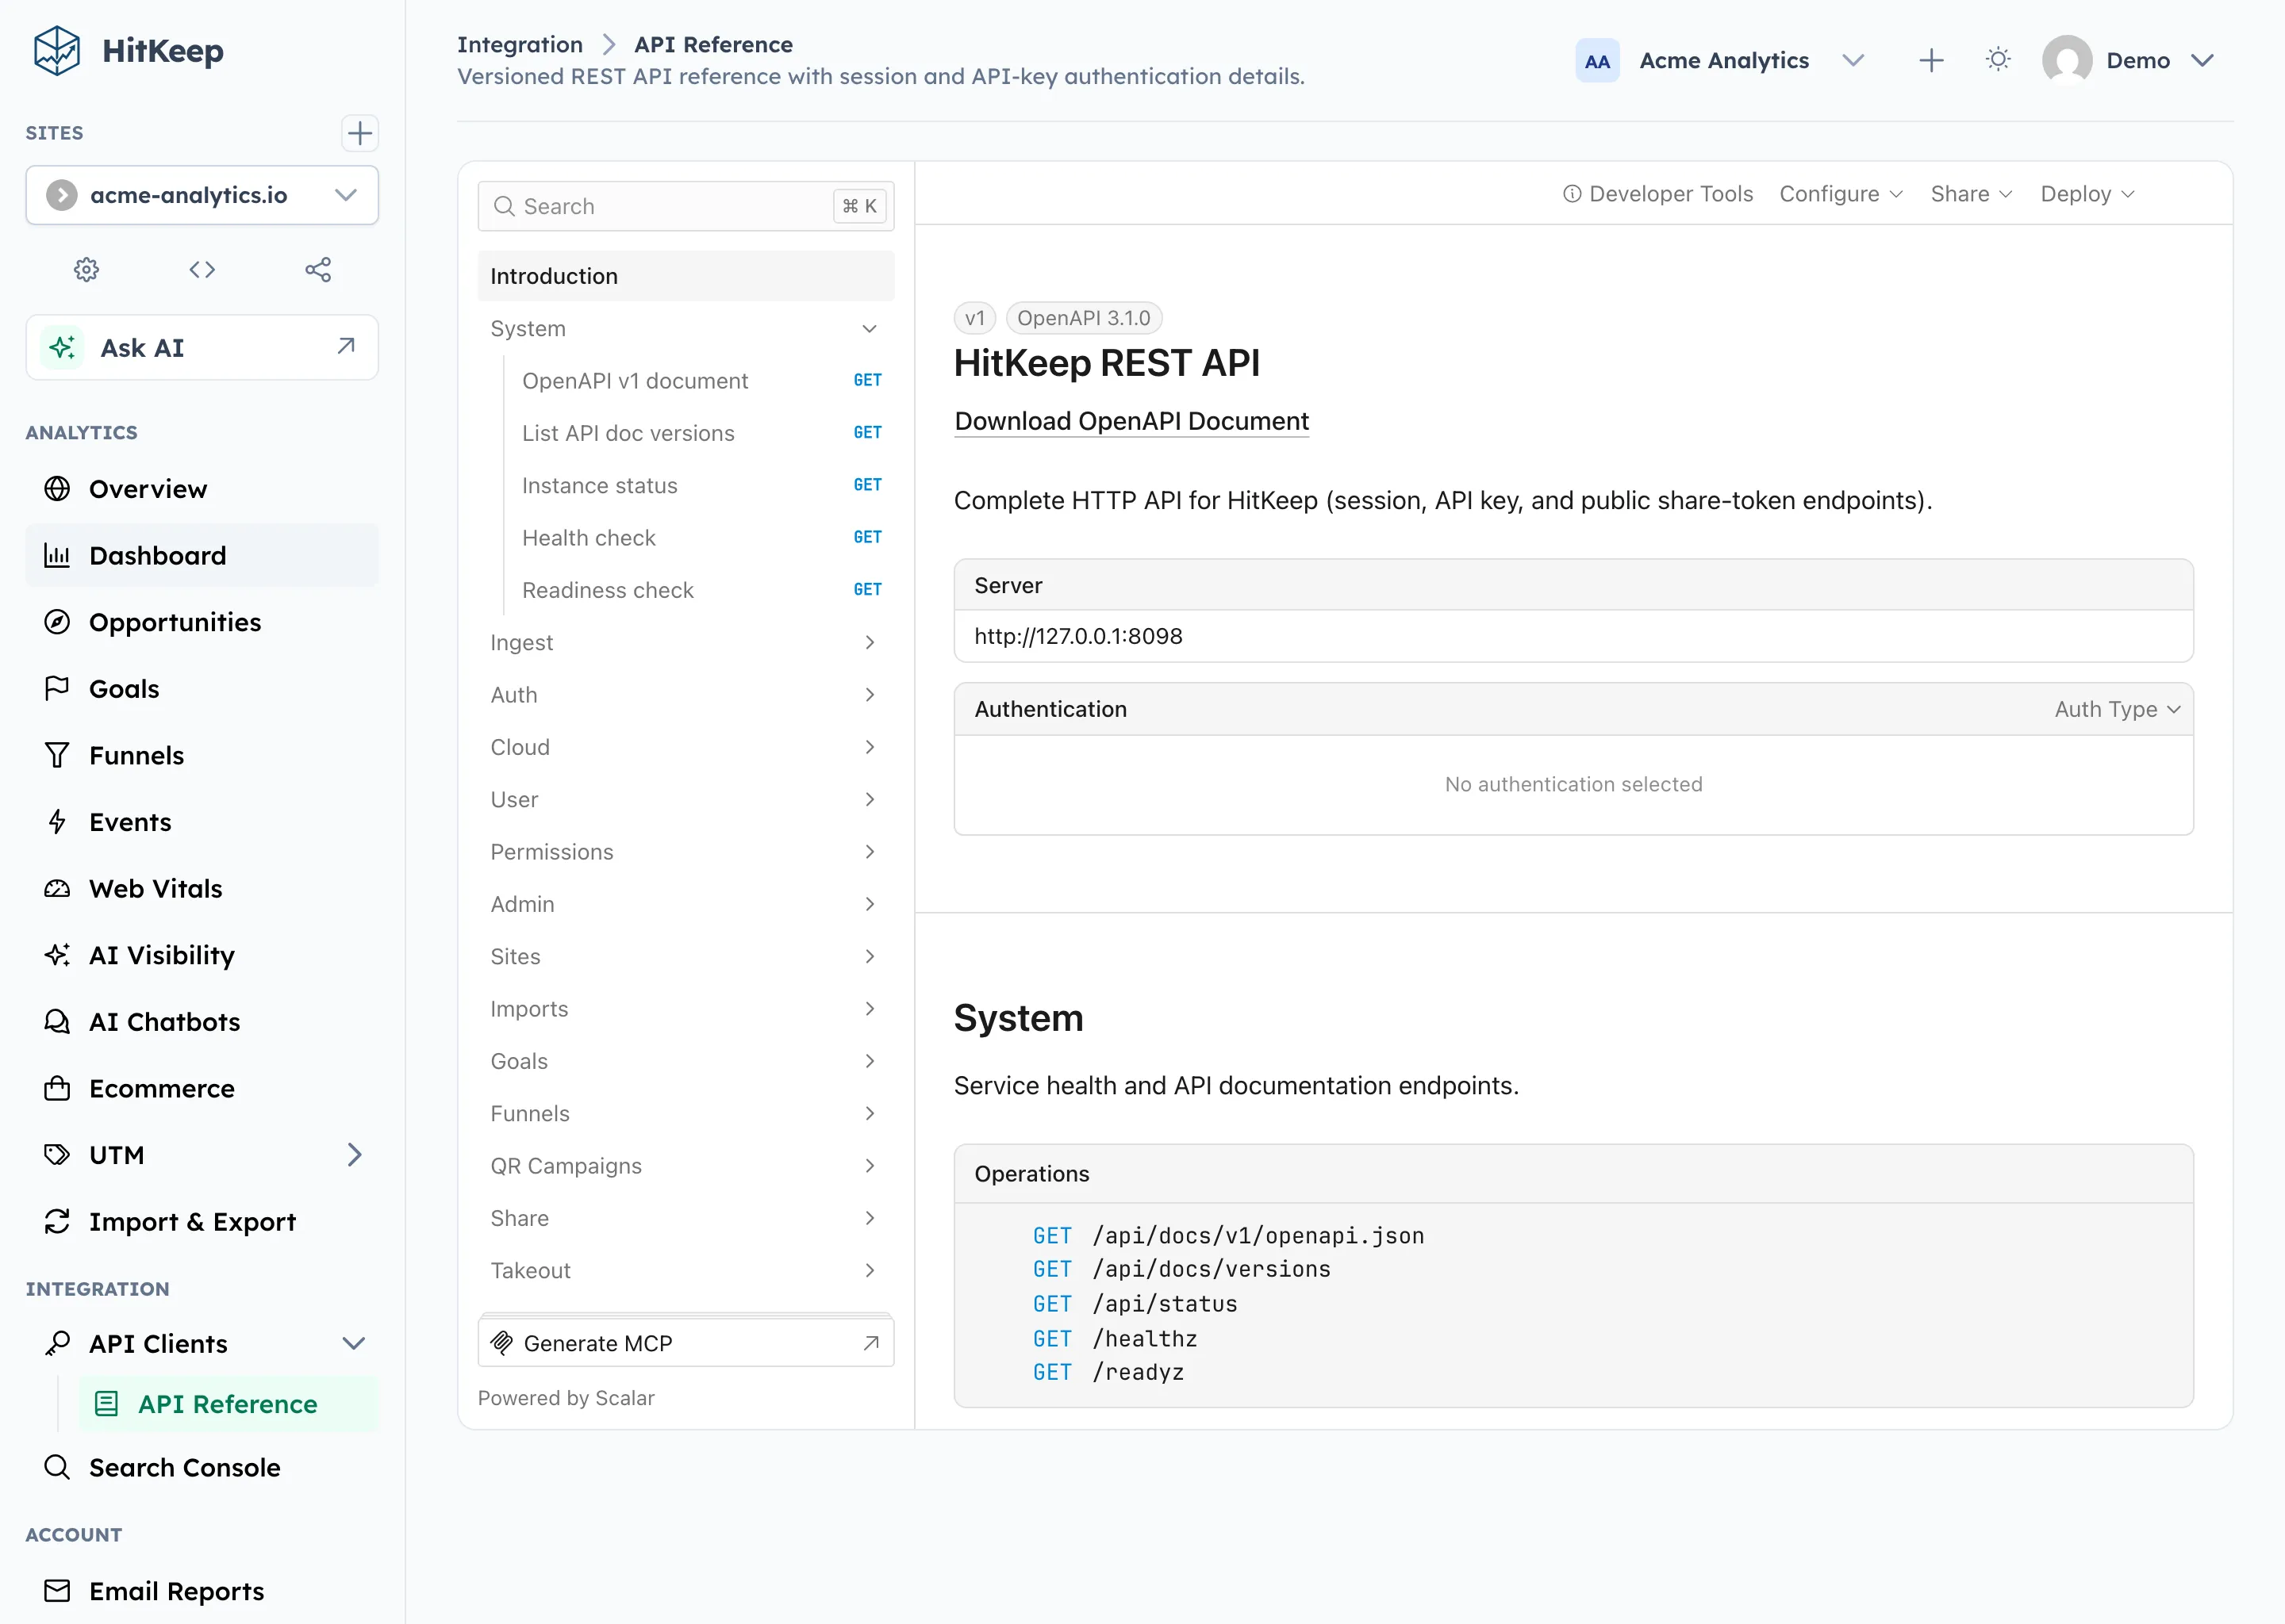This screenshot has width=2285, height=1624.
Task: Expand the Ingest section
Action: (x=686, y=642)
